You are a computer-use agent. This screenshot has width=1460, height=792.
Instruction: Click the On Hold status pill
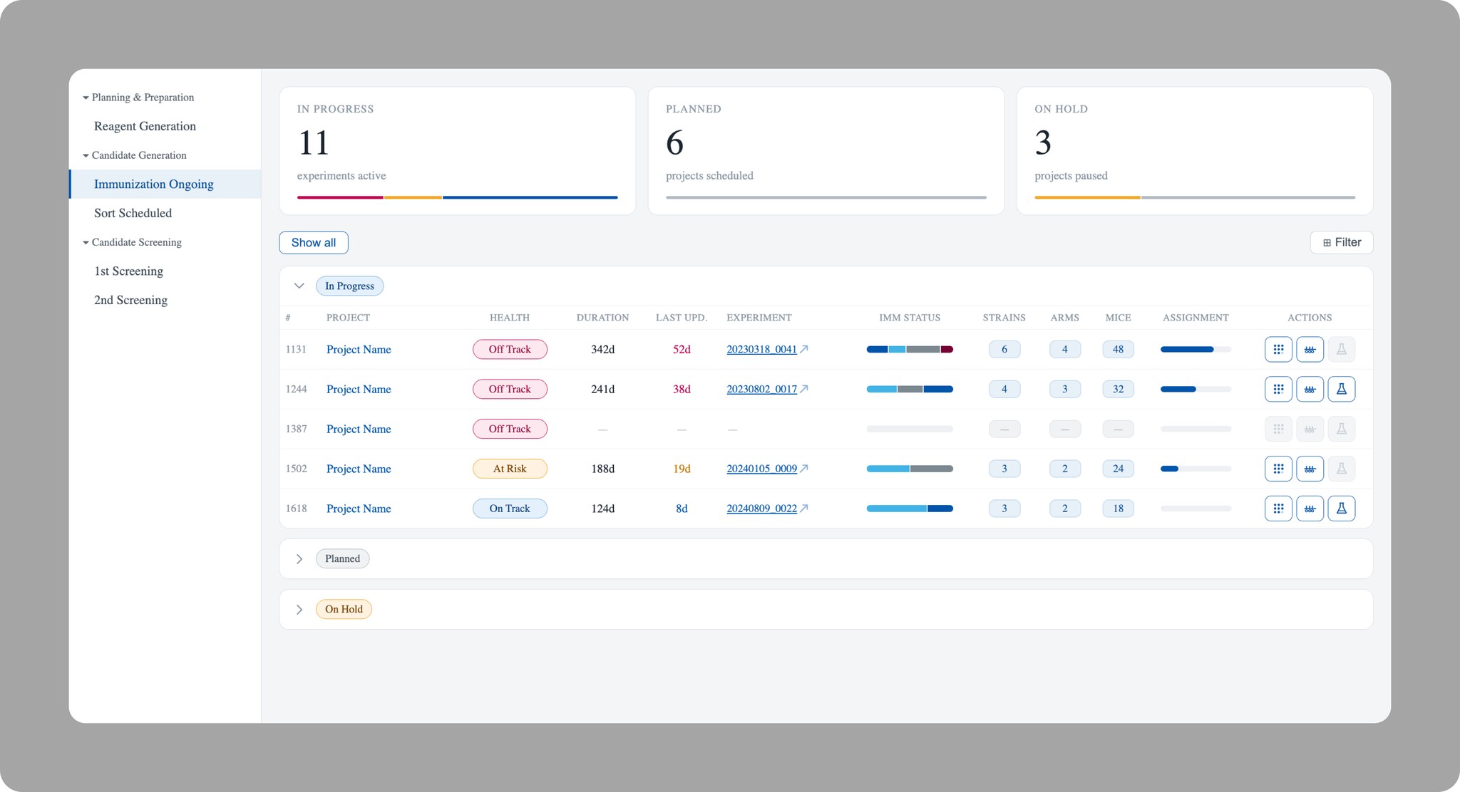pos(344,609)
